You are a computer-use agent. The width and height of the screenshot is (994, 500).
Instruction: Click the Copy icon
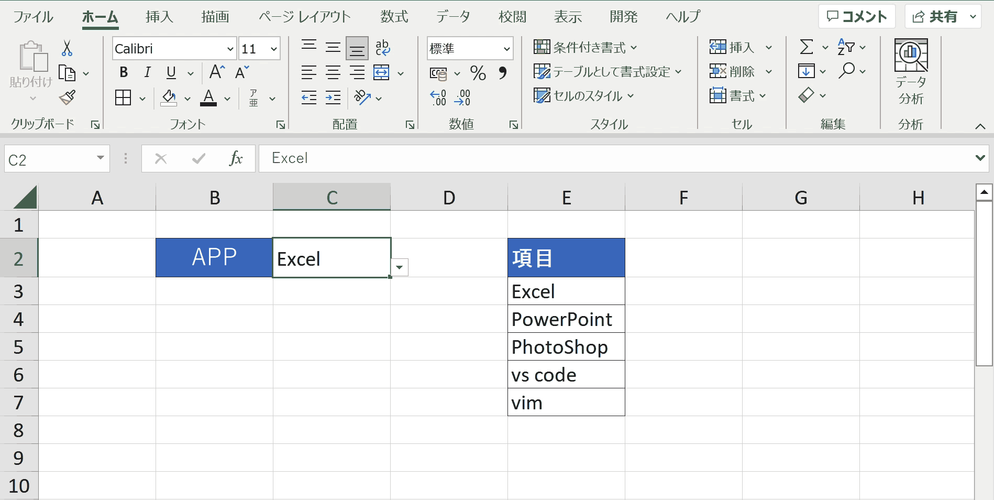coord(67,73)
